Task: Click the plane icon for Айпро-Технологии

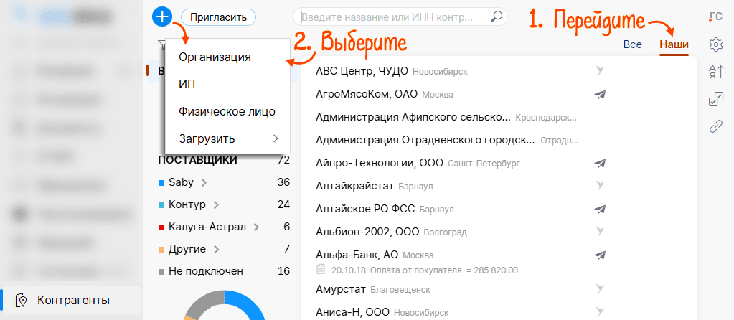Action: point(600,164)
